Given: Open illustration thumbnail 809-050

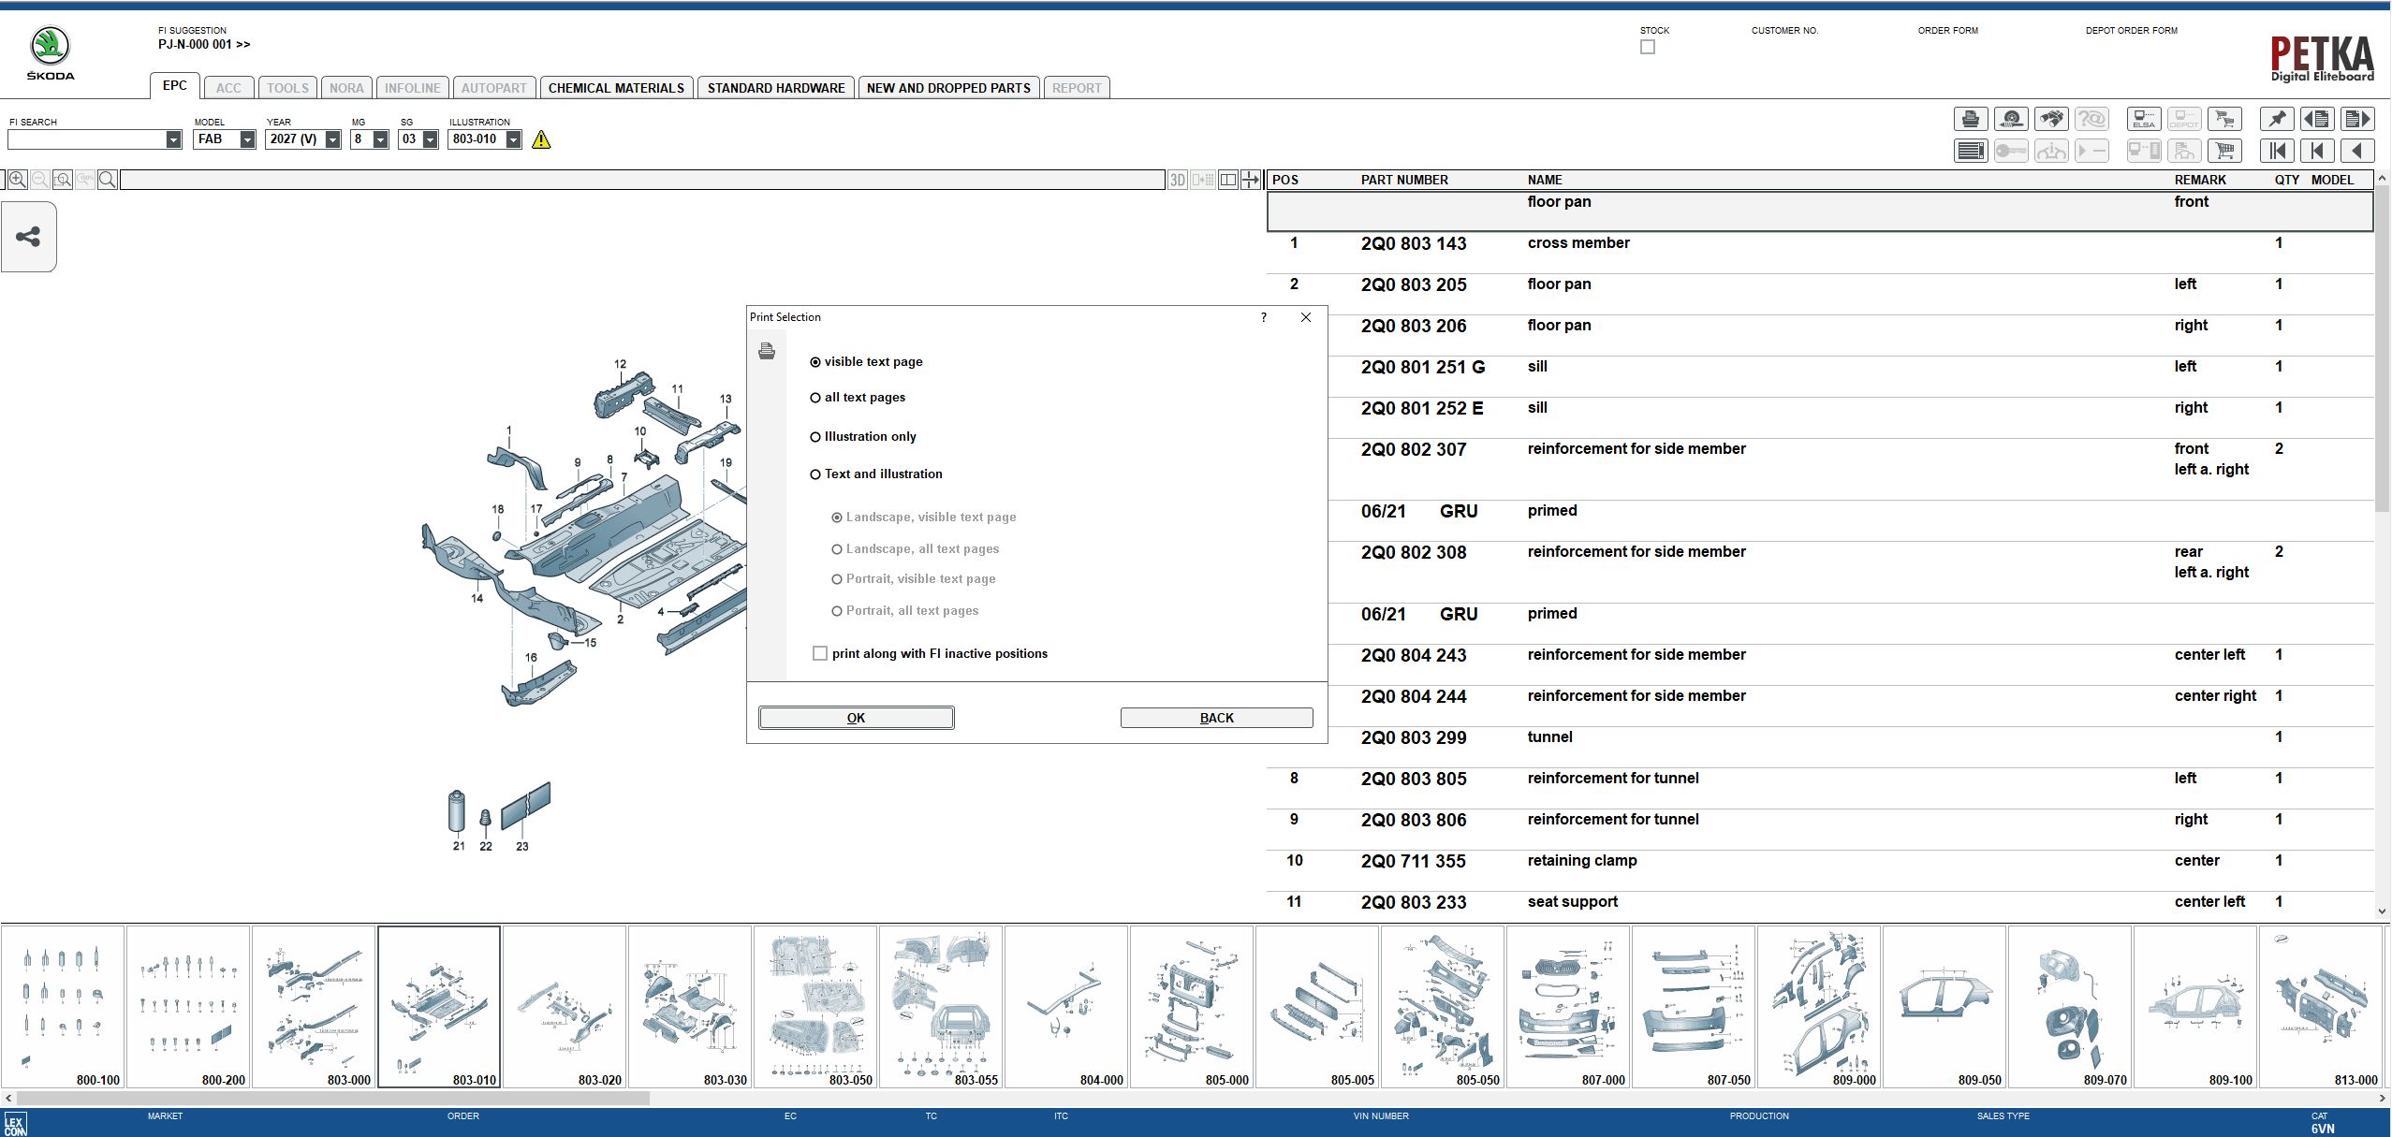Looking at the screenshot, I should pos(1944,1007).
